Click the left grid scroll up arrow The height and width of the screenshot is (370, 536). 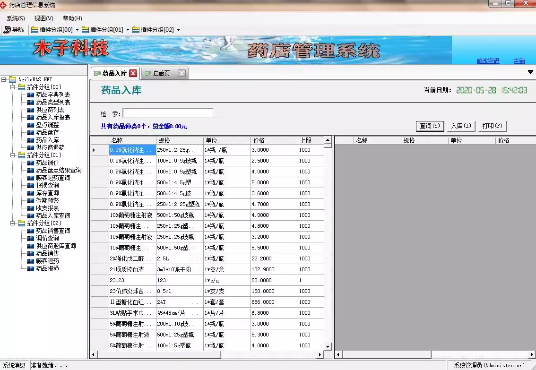[328, 140]
